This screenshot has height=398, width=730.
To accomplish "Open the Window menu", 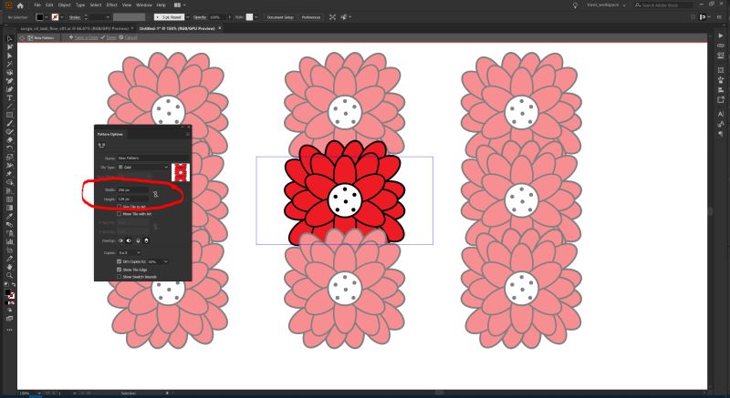I will (144, 5).
